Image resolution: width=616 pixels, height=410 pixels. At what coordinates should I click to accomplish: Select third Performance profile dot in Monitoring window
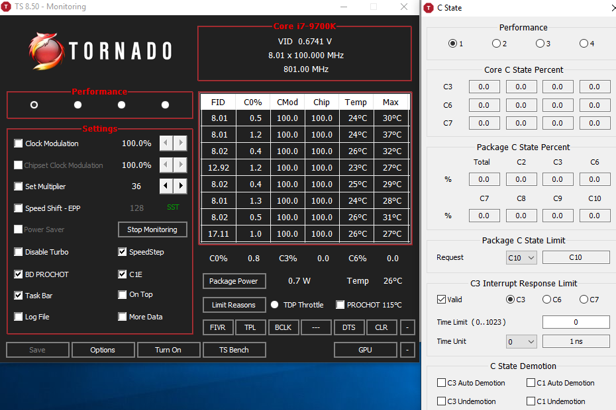coord(121,104)
